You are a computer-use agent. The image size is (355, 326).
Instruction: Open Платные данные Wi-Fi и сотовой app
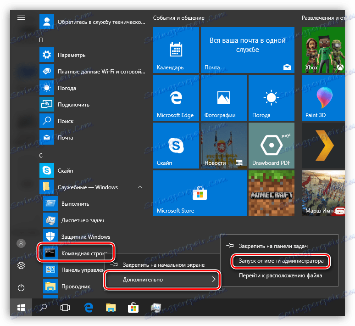93,72
